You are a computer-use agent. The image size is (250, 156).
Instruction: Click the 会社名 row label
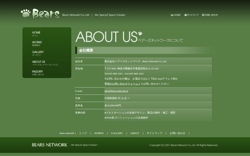pos(79,61)
